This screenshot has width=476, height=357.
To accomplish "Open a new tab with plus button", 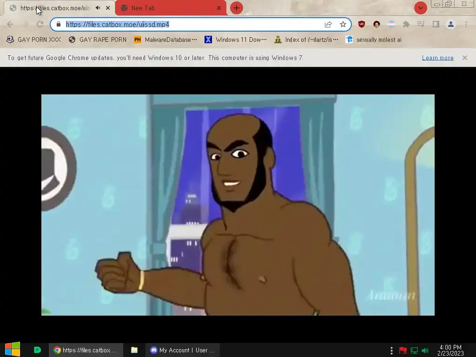I will (x=237, y=8).
